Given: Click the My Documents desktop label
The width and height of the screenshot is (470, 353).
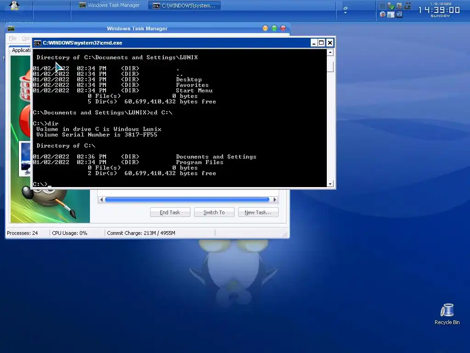Looking at the screenshot, I should 17,21.
